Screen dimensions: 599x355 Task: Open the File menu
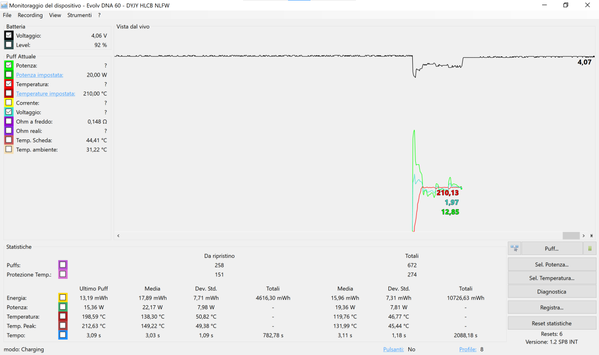click(x=7, y=15)
